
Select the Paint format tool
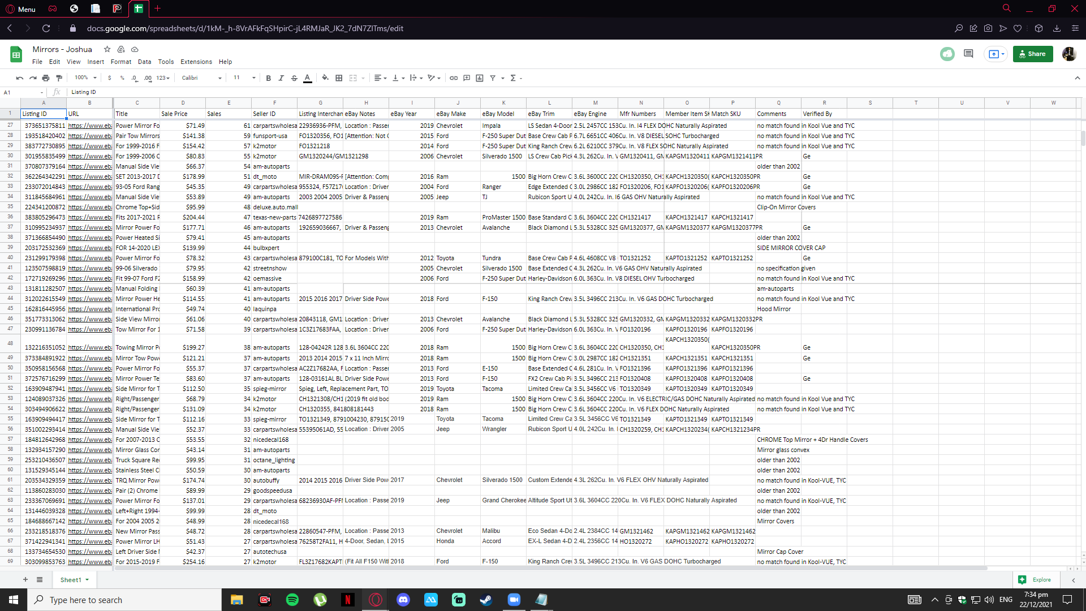[59, 78]
